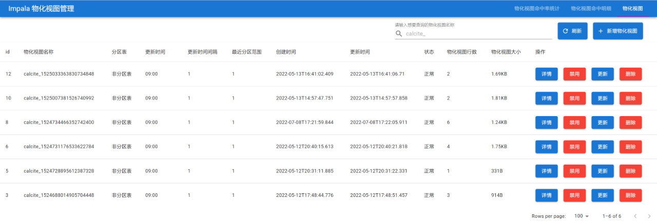The width and height of the screenshot is (657, 223).
Task: Click the 物化视图行数 column header
Action: coord(462,52)
